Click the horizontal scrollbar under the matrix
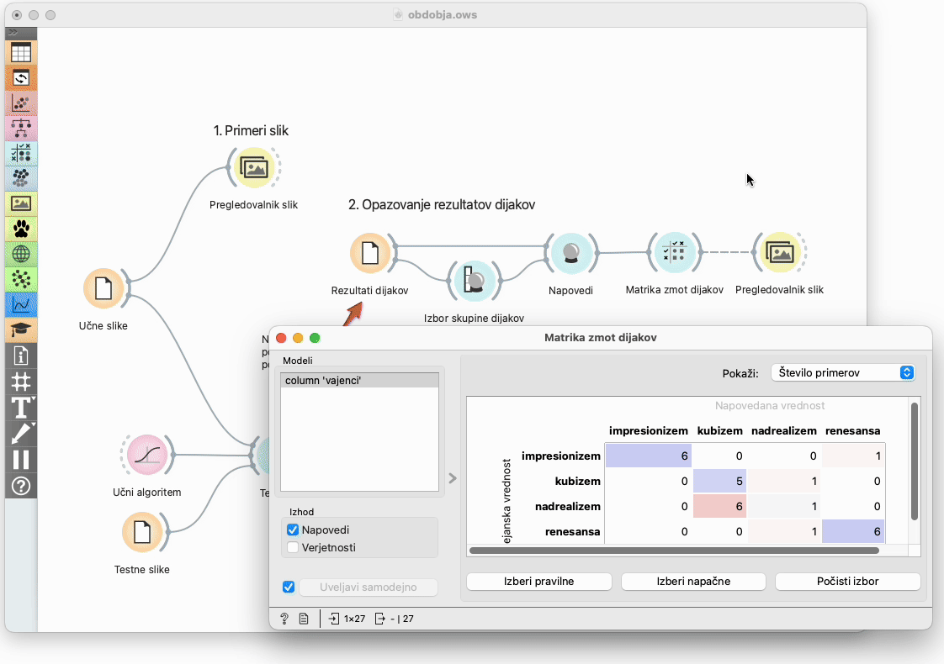This screenshot has width=944, height=664. click(673, 551)
